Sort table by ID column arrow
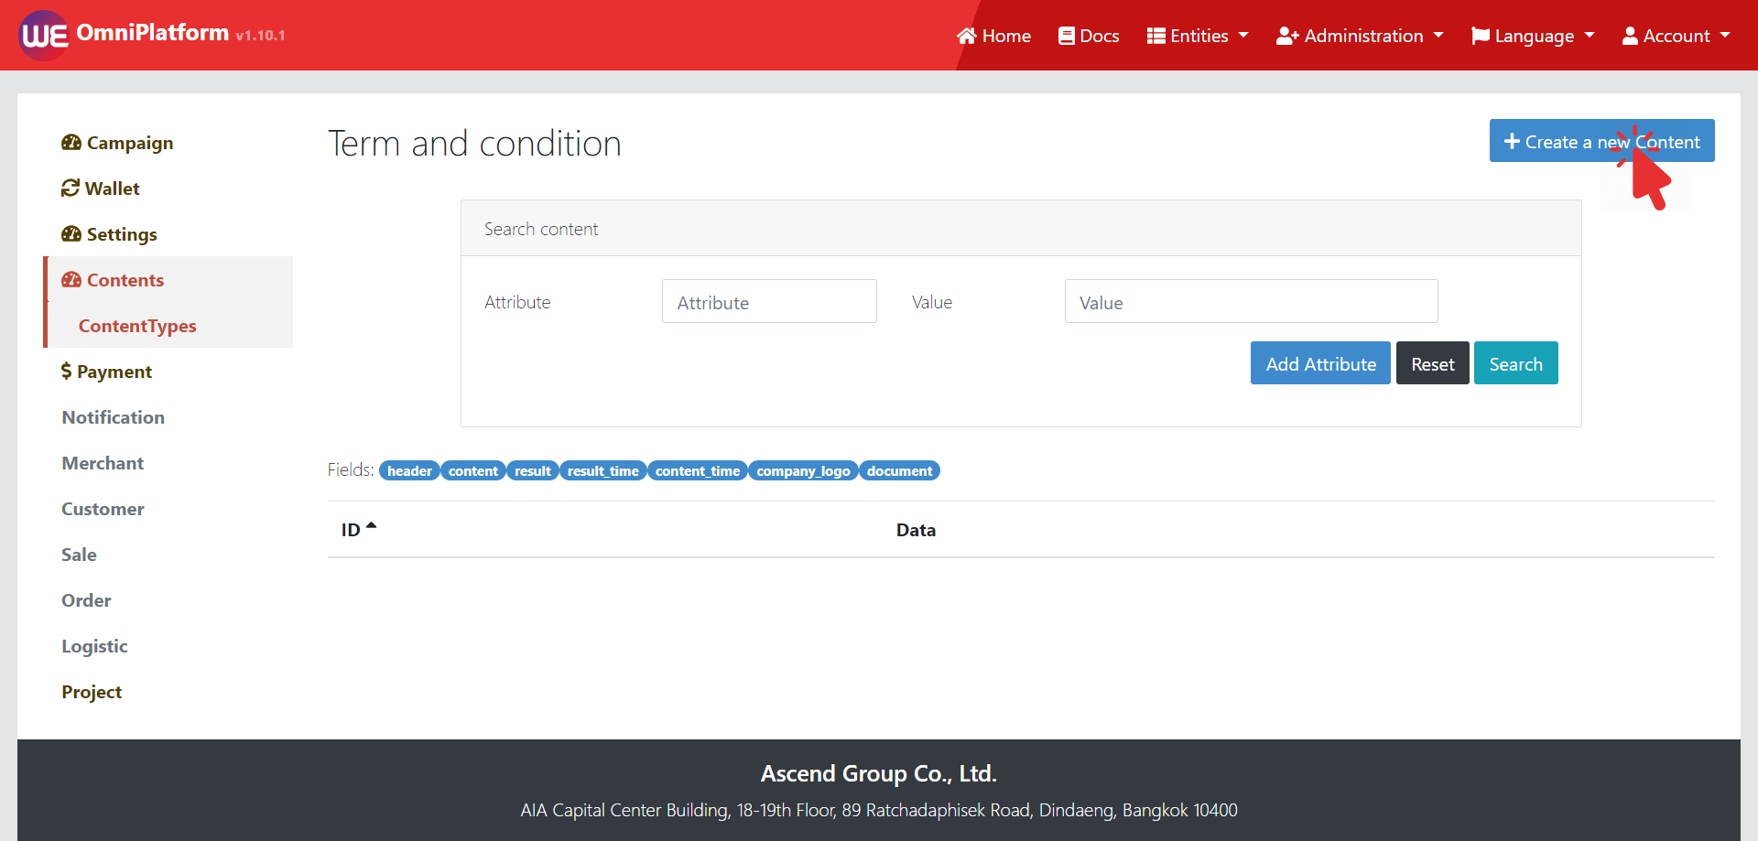This screenshot has height=841, width=1758. [371, 526]
